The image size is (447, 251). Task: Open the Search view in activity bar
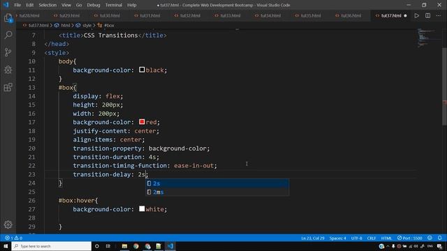tap(8, 35)
